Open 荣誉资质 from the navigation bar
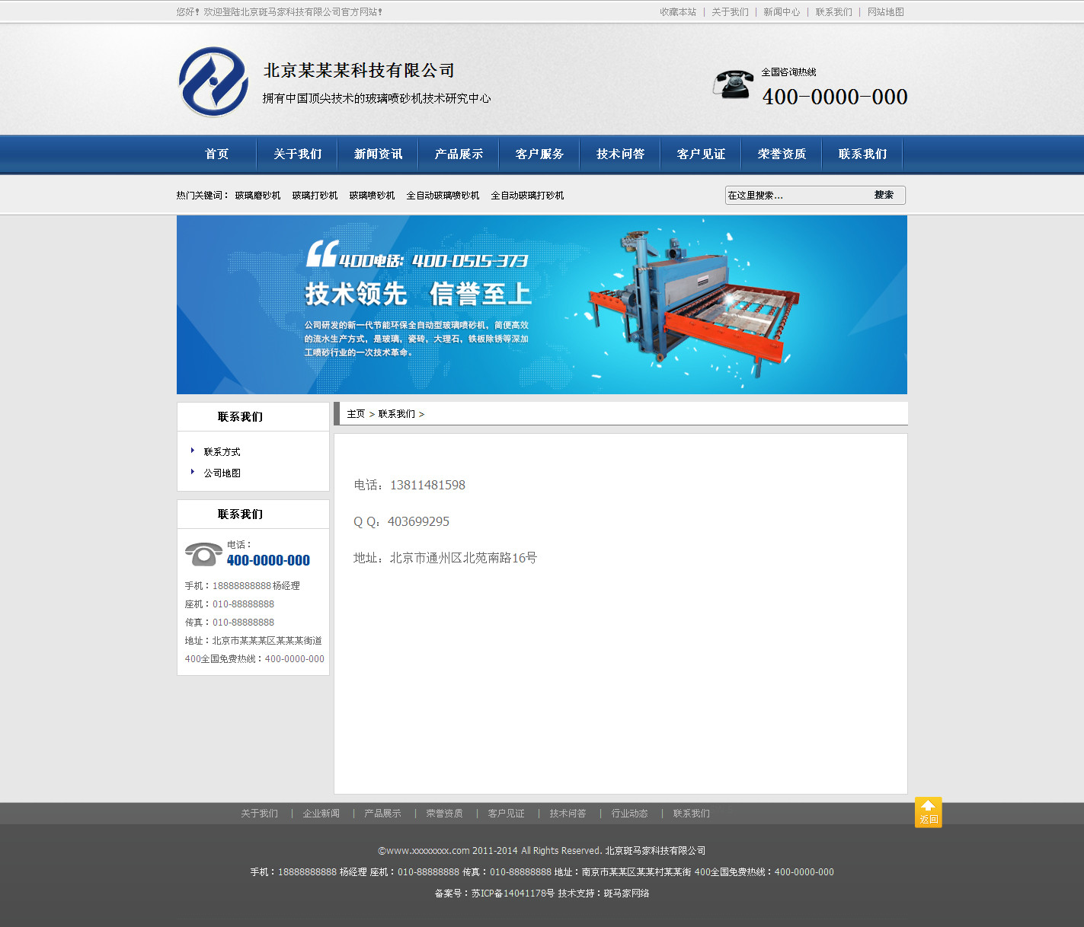1084x927 pixels. click(782, 154)
